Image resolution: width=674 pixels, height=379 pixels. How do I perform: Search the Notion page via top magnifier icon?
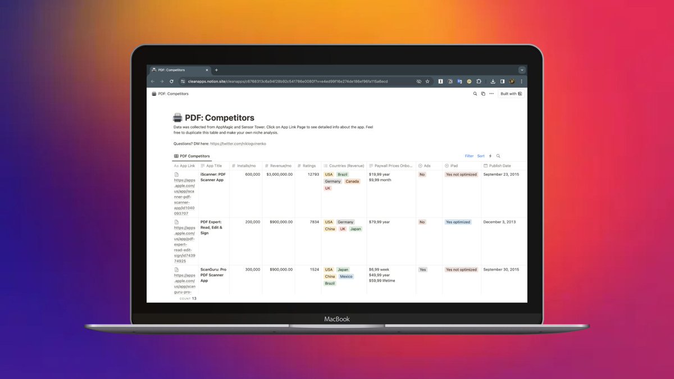click(x=475, y=94)
